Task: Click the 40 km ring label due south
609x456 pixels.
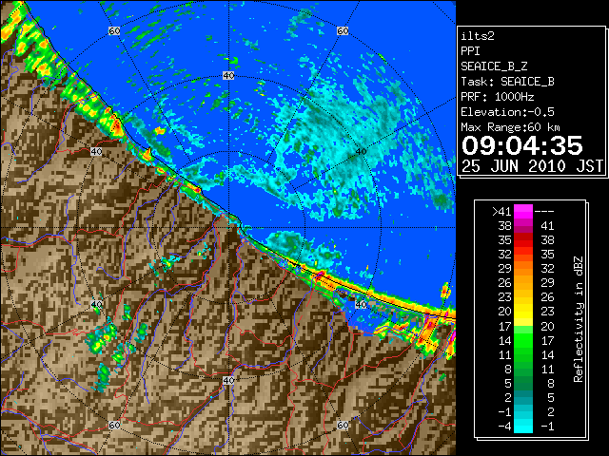Action: pos(228,380)
